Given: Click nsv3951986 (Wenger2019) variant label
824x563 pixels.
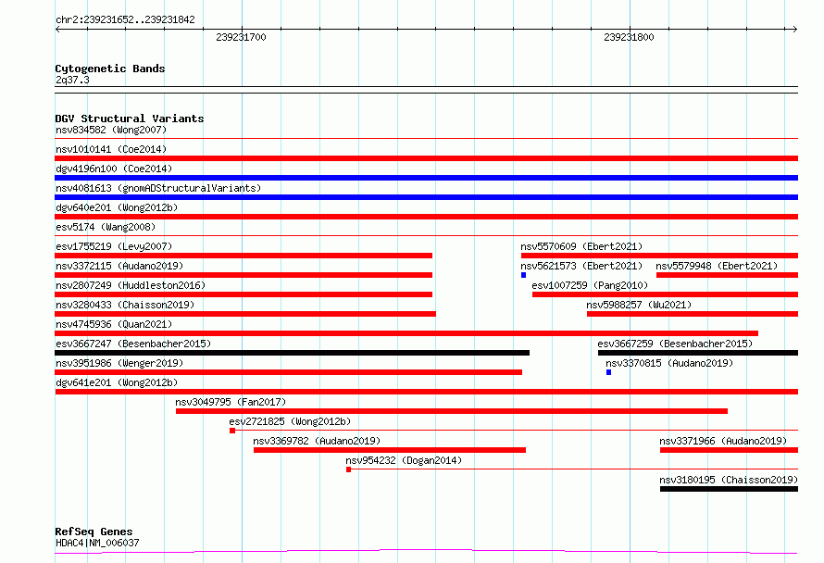Looking at the screenshot, I should (x=119, y=363).
